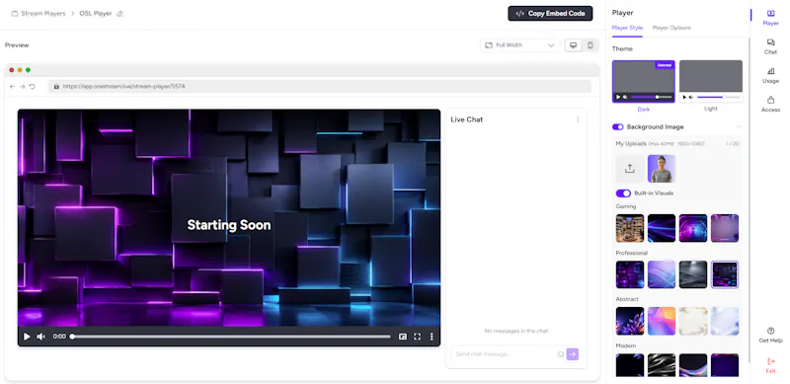The height and width of the screenshot is (384, 790).
Task: Toggle the Built-in Visuals switch
Action: pos(623,193)
